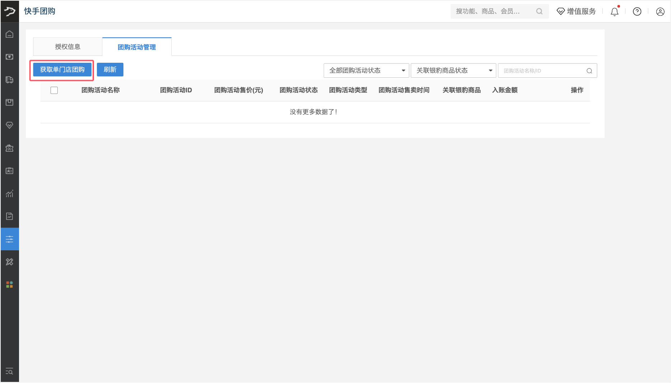Click the 获取单门店团购 button
This screenshot has height=383, width=671.
coord(62,70)
